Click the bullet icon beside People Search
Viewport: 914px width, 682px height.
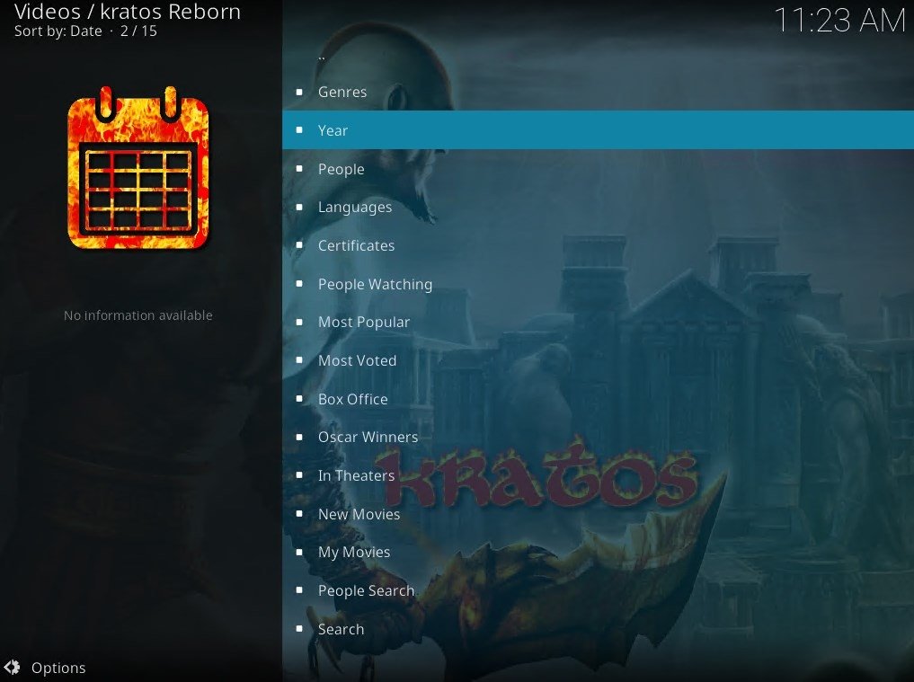pos(299,590)
